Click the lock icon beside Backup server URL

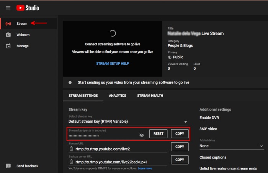coord(71,161)
